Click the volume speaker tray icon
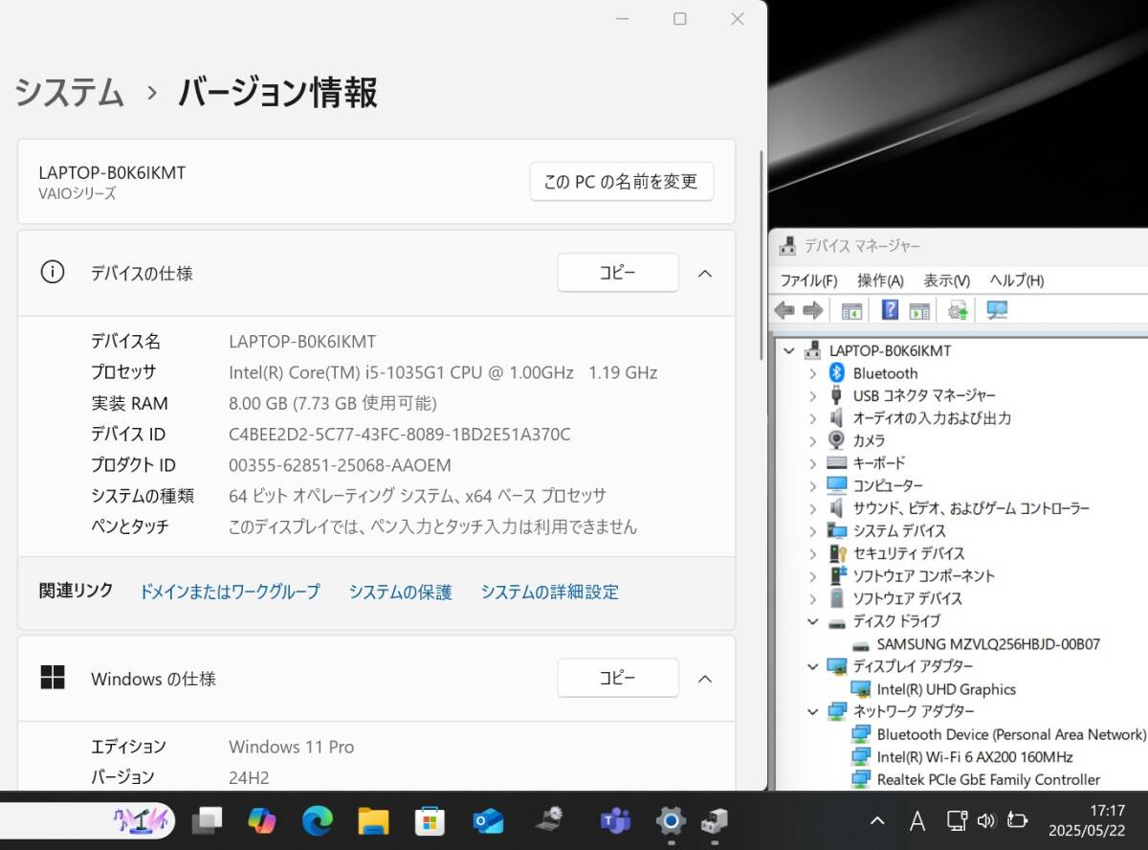 click(x=986, y=820)
